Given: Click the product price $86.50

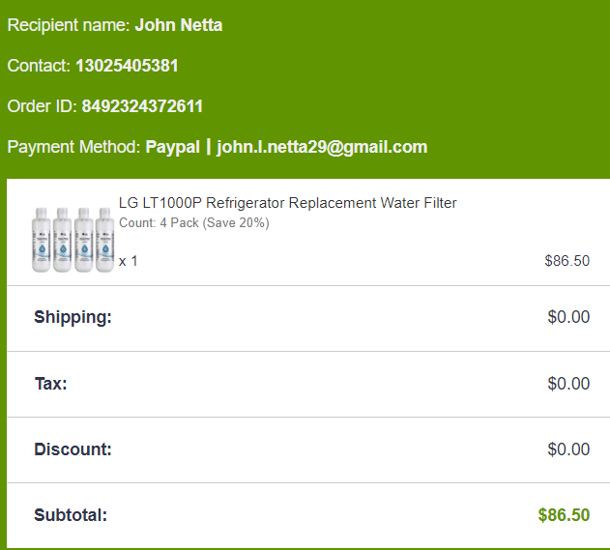Looking at the screenshot, I should coord(567,261).
